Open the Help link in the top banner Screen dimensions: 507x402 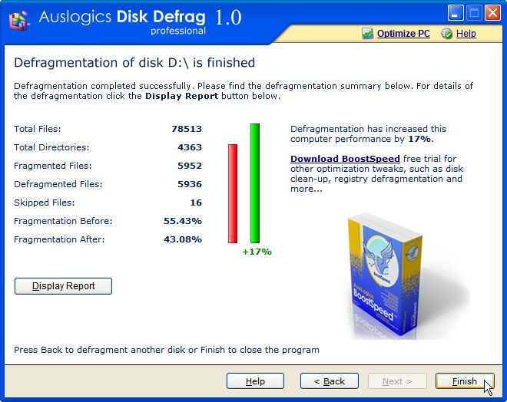466,34
